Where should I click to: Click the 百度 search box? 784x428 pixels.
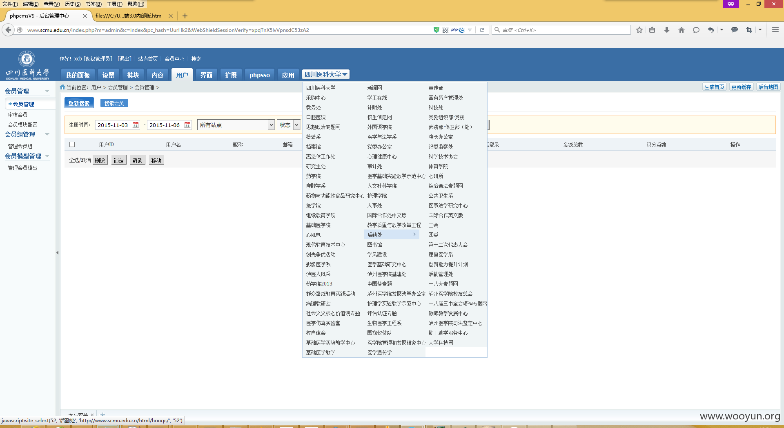[x=561, y=30]
